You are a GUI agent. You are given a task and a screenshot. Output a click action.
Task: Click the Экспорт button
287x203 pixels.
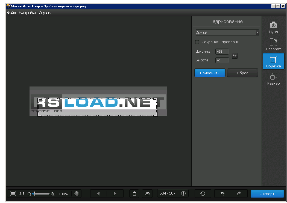[x=267, y=194]
